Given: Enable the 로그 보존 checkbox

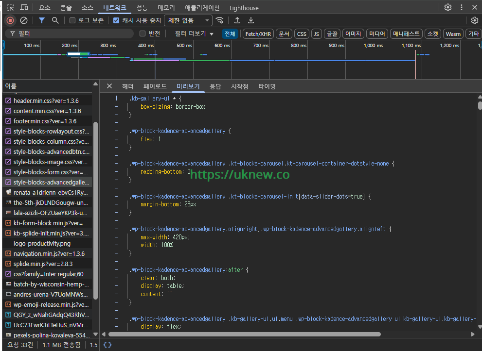Looking at the screenshot, I should point(72,20).
